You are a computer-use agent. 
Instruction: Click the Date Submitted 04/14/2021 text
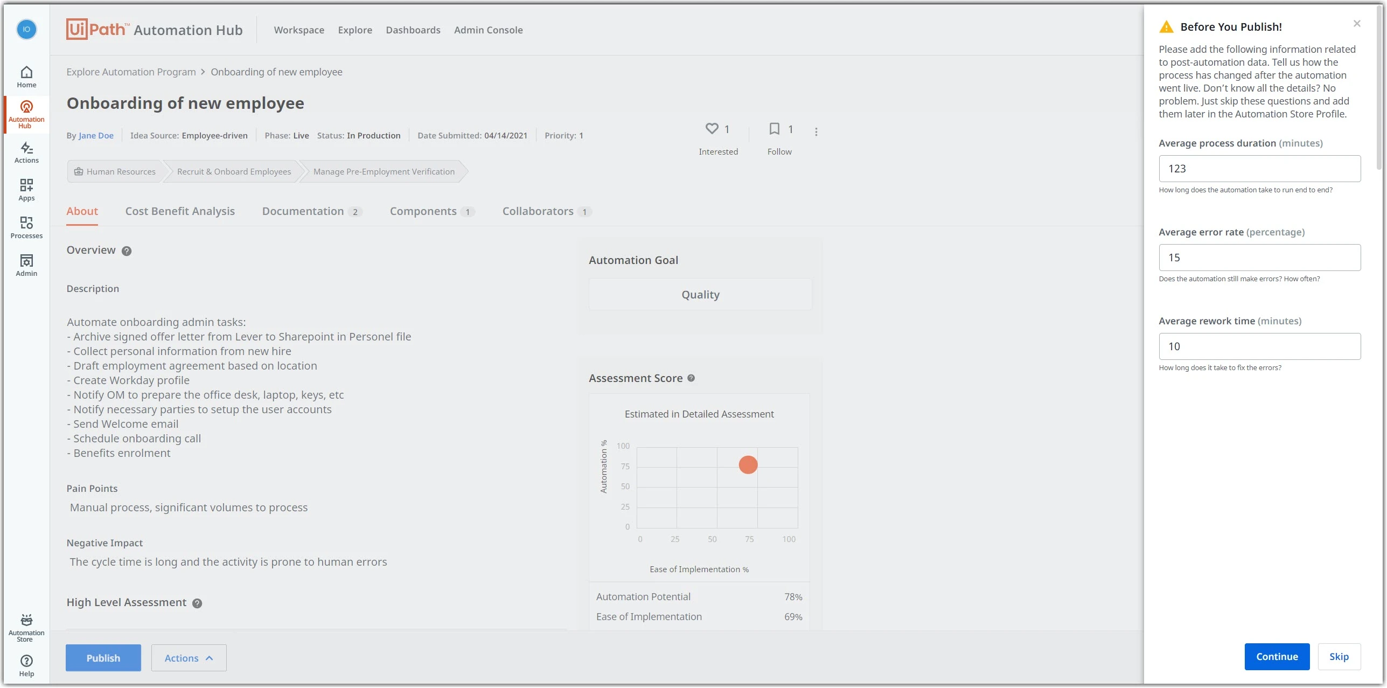tap(472, 136)
